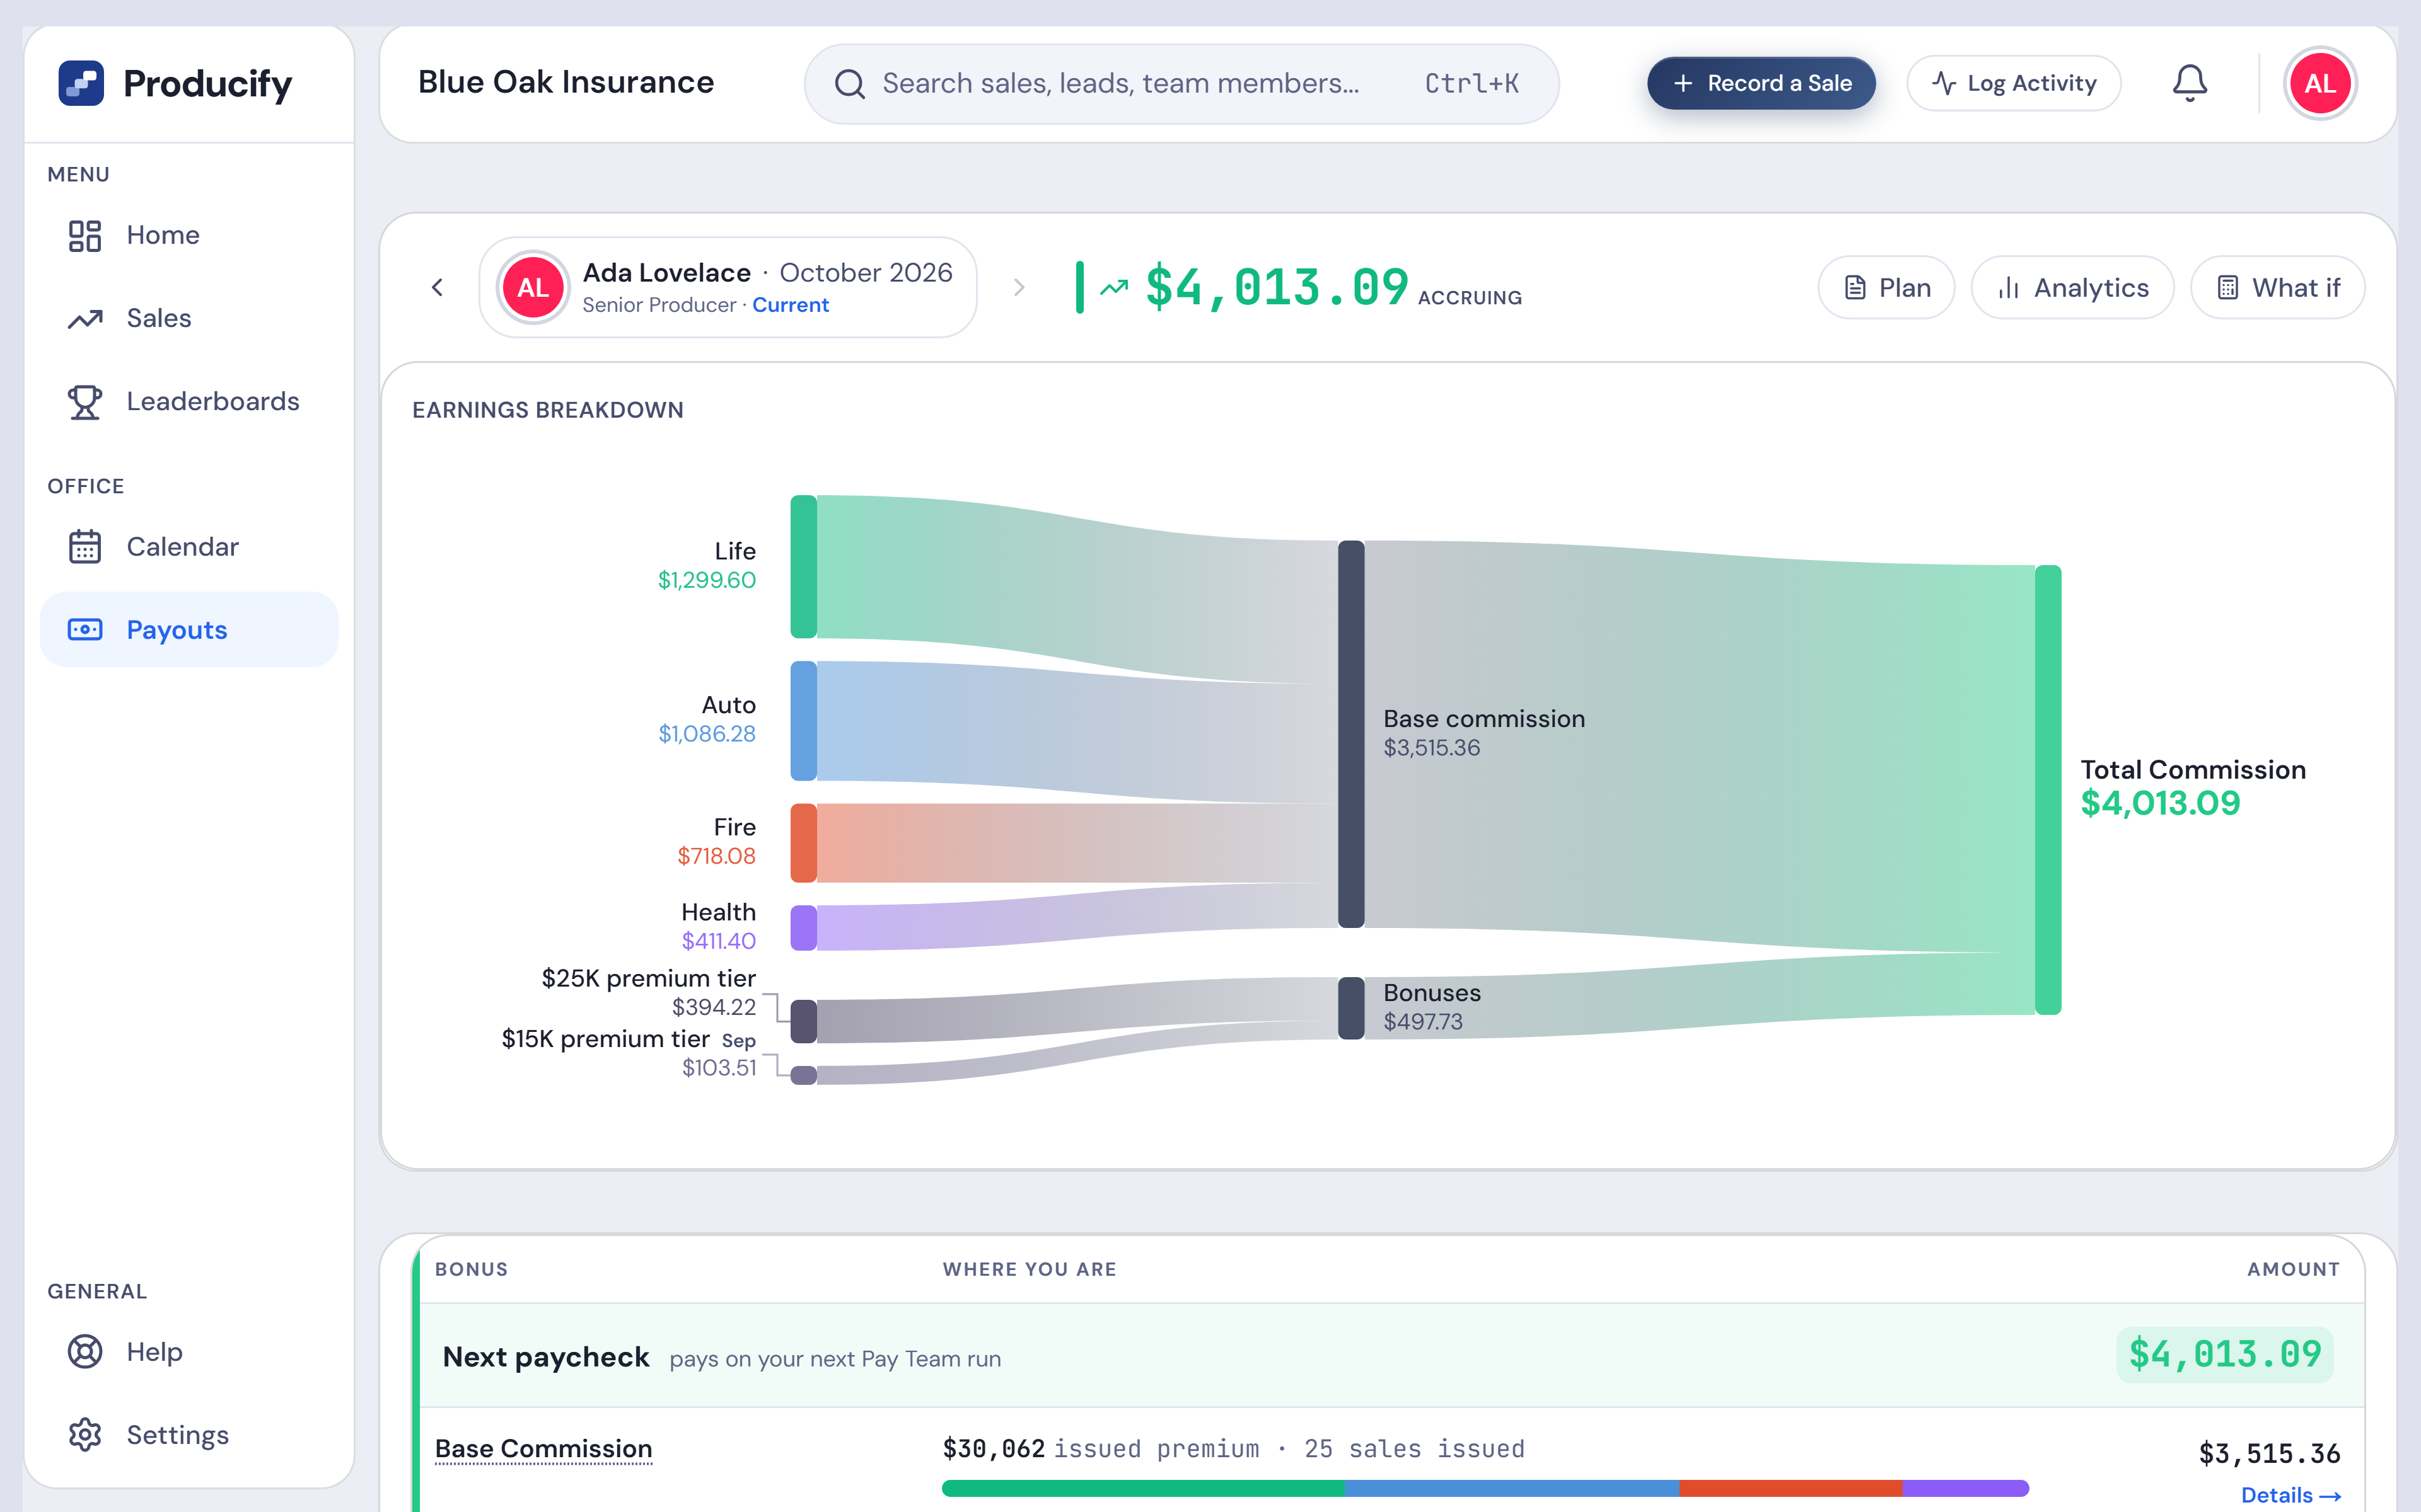Viewport: 2421px width, 1512px height.
Task: Click the Auto blue node in chart
Action: 803,720
